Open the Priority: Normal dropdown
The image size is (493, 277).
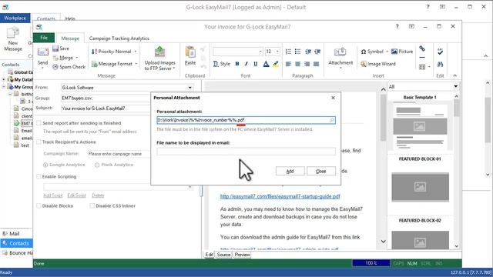pos(115,52)
